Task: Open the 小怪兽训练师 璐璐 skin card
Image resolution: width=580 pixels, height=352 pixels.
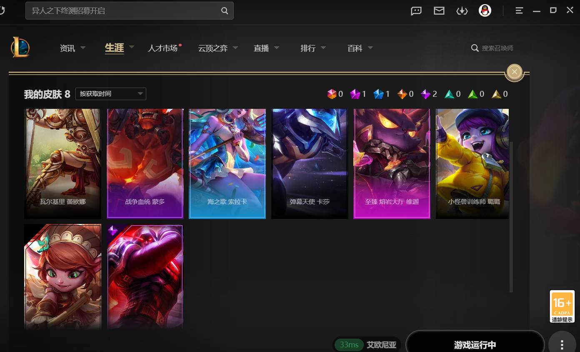Action: 472,163
